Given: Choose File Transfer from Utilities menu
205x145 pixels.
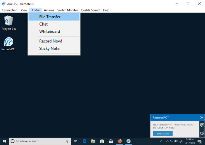Looking at the screenshot, I should (x=54, y=17).
